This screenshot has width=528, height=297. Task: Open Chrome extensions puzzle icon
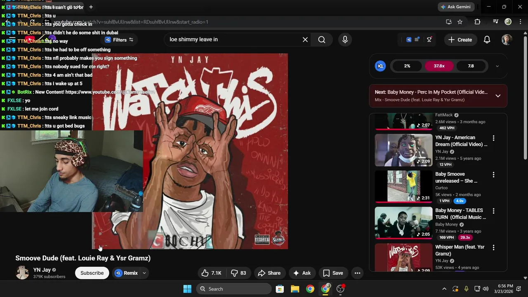(477, 22)
